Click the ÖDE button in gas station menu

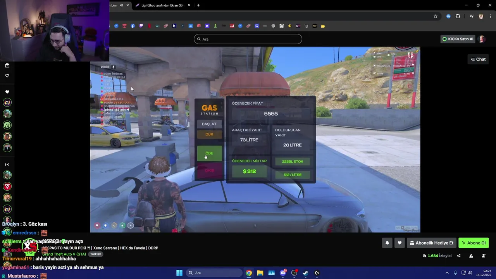pyautogui.click(x=209, y=153)
